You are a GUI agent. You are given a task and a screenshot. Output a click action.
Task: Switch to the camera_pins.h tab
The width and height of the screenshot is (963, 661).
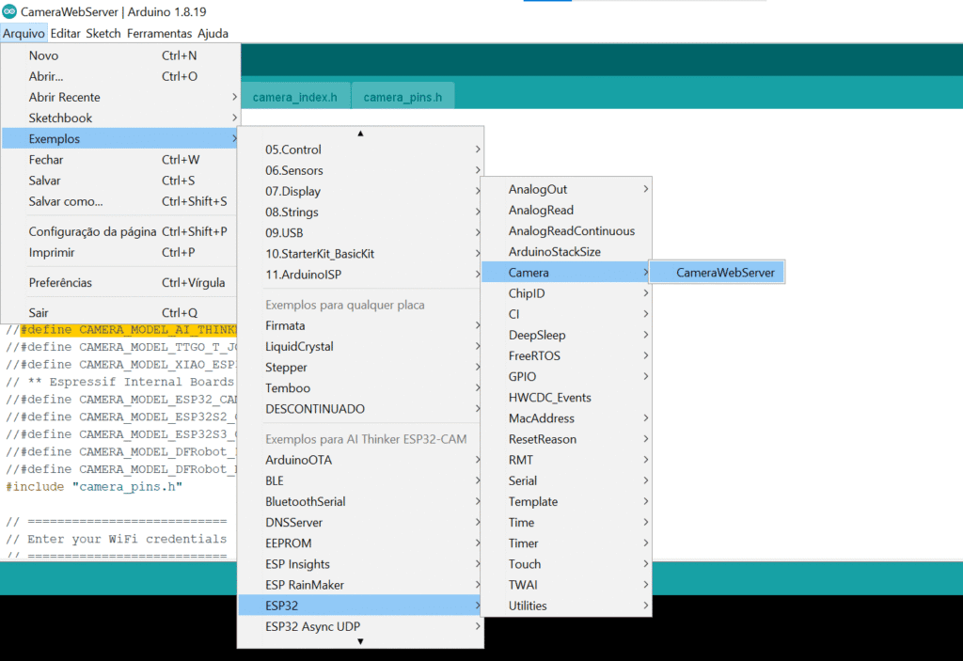[403, 97]
